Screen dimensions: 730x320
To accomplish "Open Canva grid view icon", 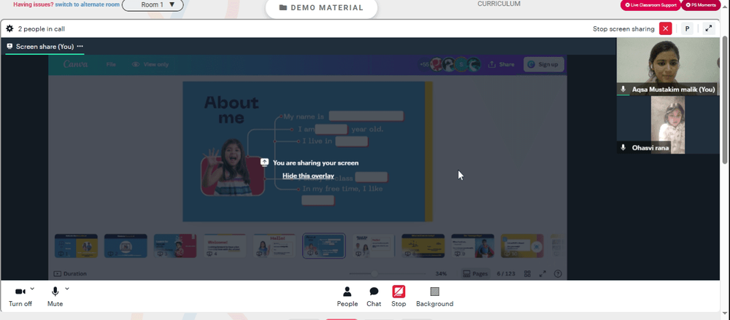I will (x=528, y=274).
